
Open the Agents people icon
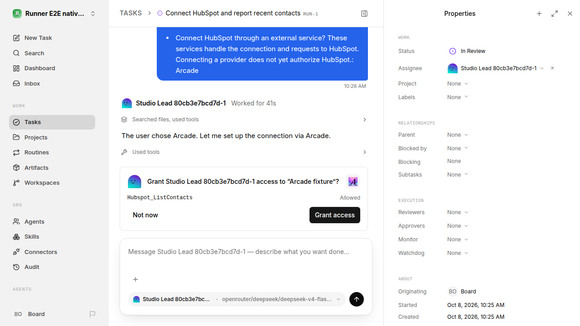16,222
